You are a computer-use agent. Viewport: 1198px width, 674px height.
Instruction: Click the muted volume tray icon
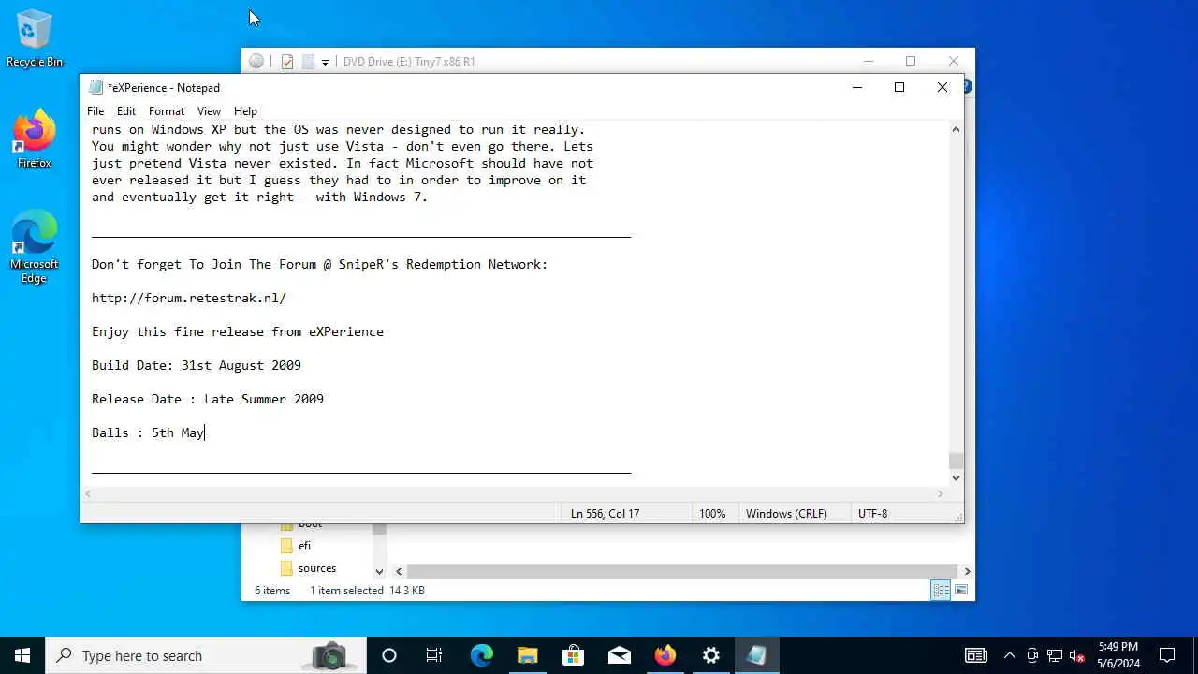pos(1077,655)
